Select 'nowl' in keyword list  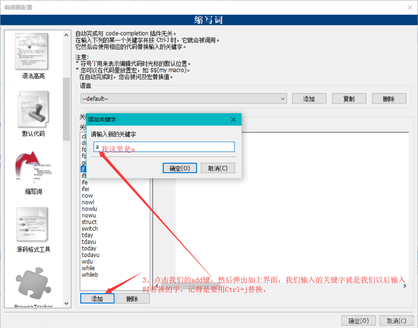[88, 202]
